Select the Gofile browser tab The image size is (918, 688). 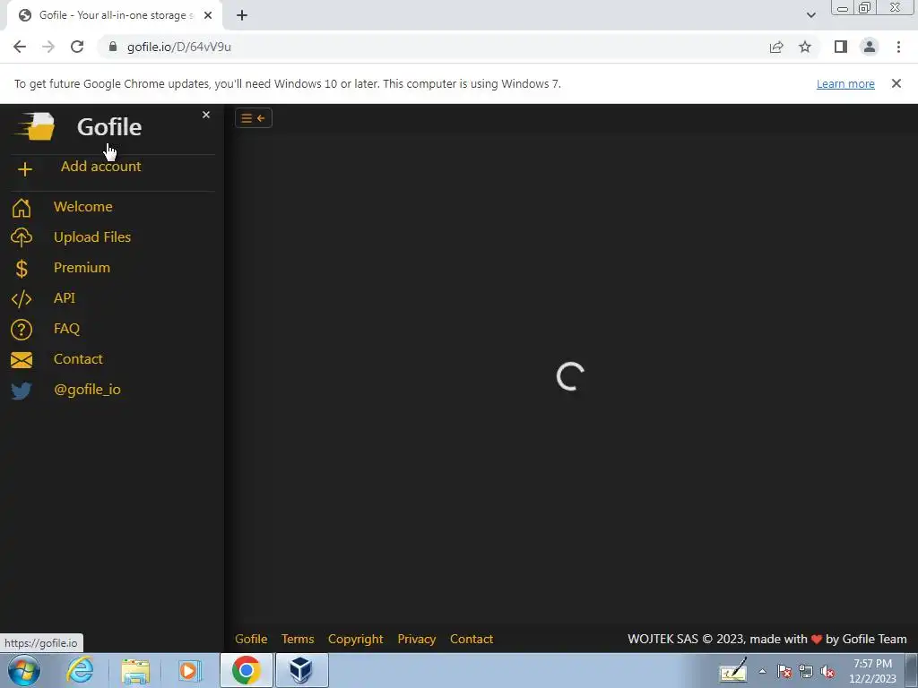click(114, 15)
